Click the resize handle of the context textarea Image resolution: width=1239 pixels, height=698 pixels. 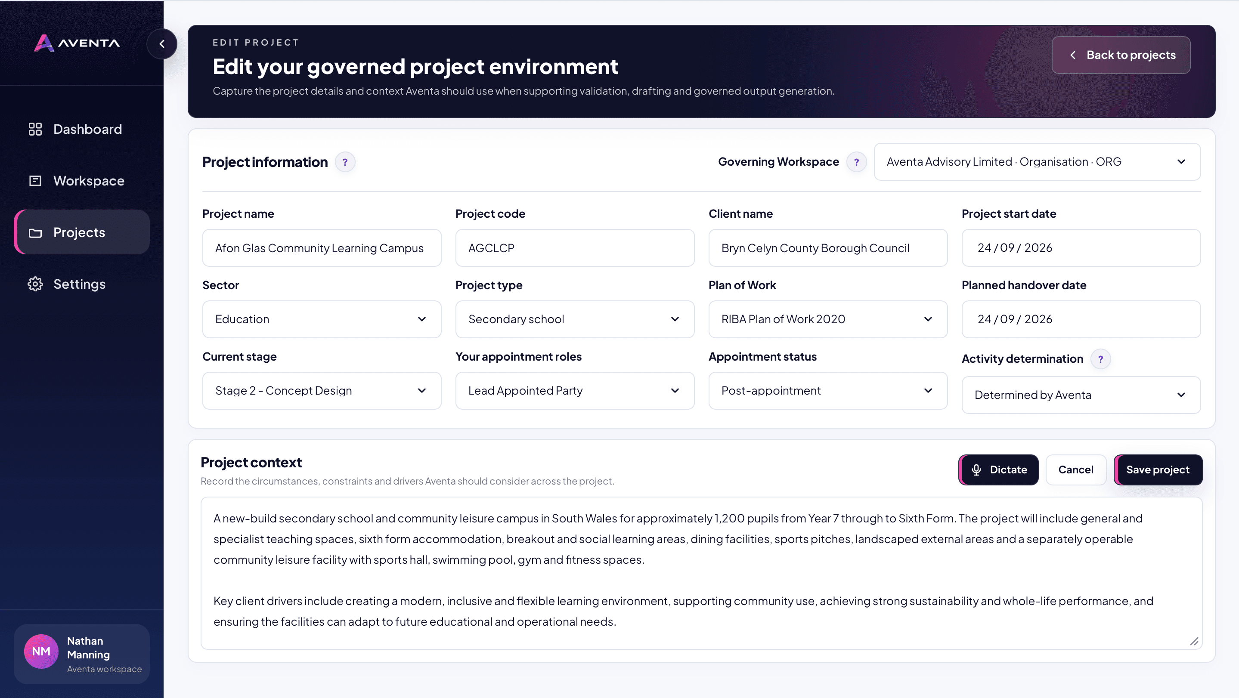pyautogui.click(x=1194, y=641)
